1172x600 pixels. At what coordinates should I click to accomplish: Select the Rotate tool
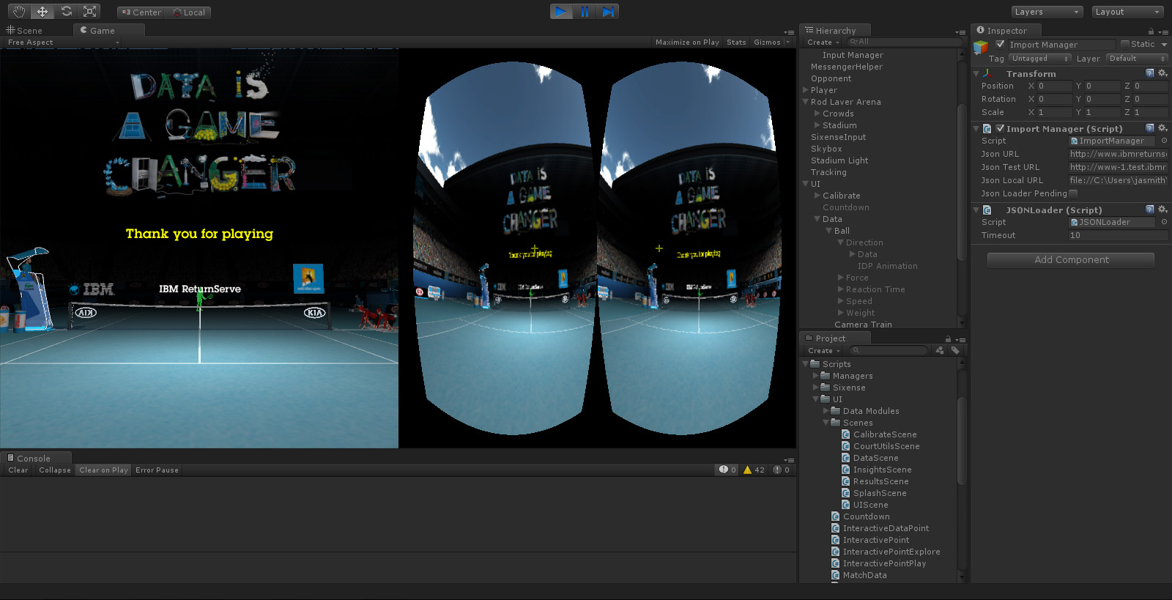67,12
